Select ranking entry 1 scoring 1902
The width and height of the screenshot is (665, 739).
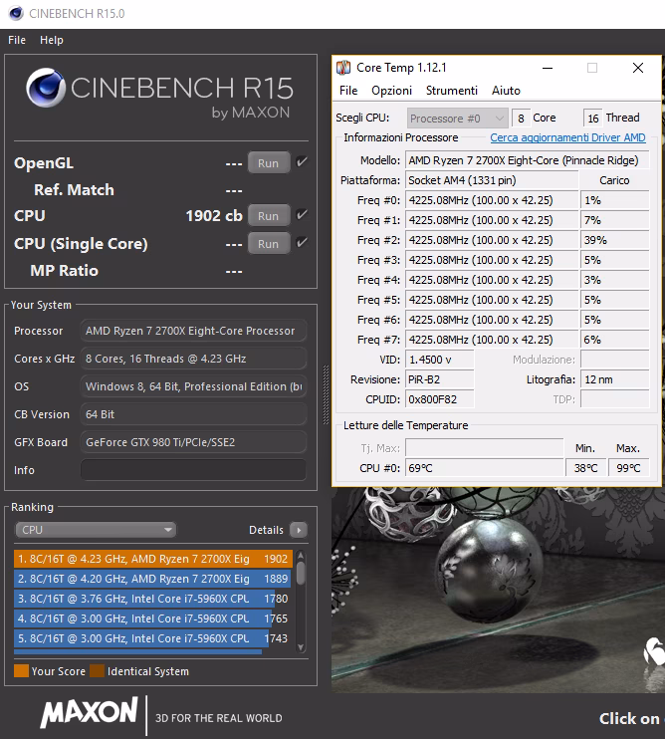[x=153, y=559]
